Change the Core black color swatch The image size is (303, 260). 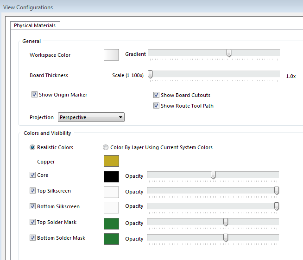pyautogui.click(x=111, y=176)
